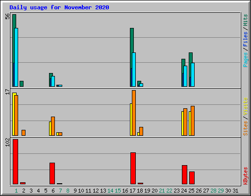The image size is (251, 196).
Task: Click day '5' on the x-axis
Action: pos(46,191)
